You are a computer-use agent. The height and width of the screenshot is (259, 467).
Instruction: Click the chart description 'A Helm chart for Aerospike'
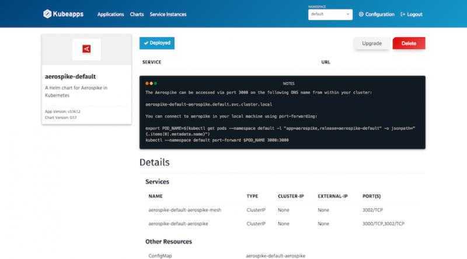76,91
